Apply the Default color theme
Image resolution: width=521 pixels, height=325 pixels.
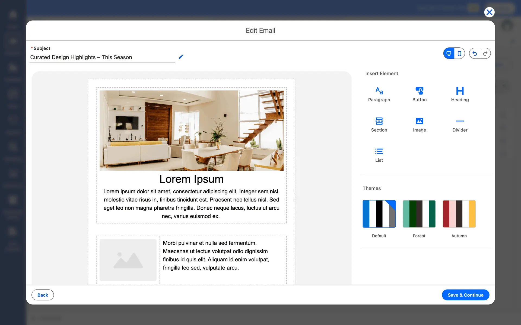click(x=379, y=214)
